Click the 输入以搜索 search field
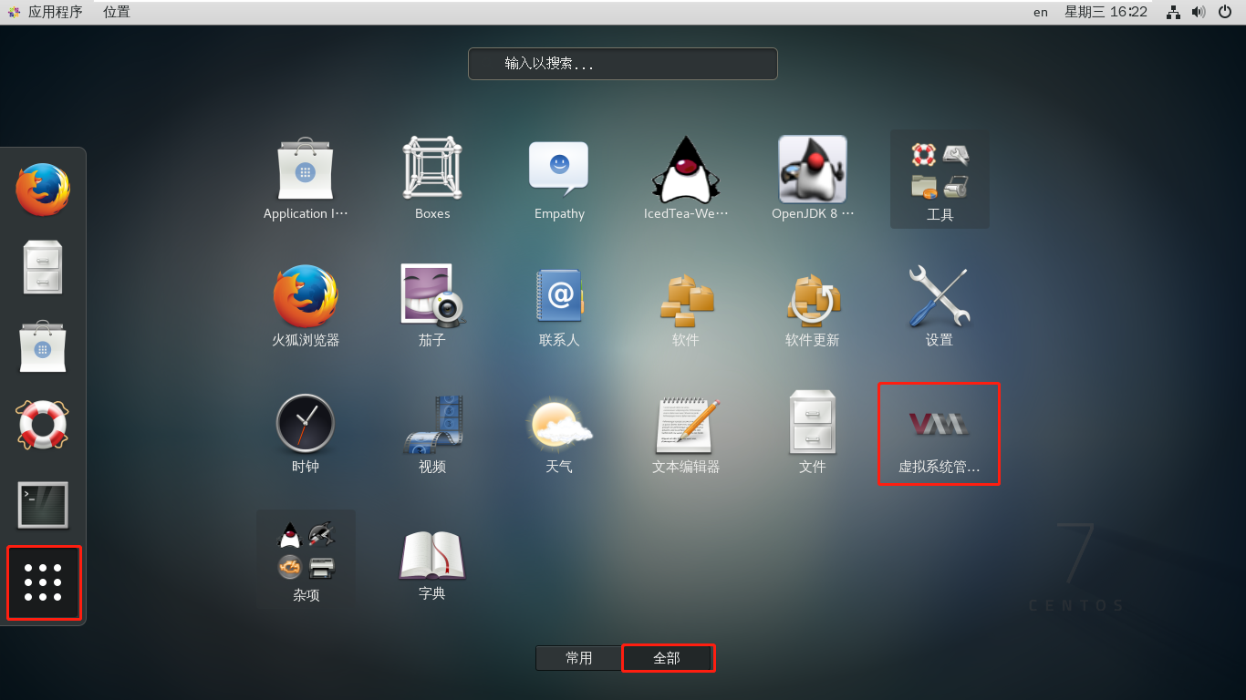The image size is (1246, 700). click(x=623, y=64)
